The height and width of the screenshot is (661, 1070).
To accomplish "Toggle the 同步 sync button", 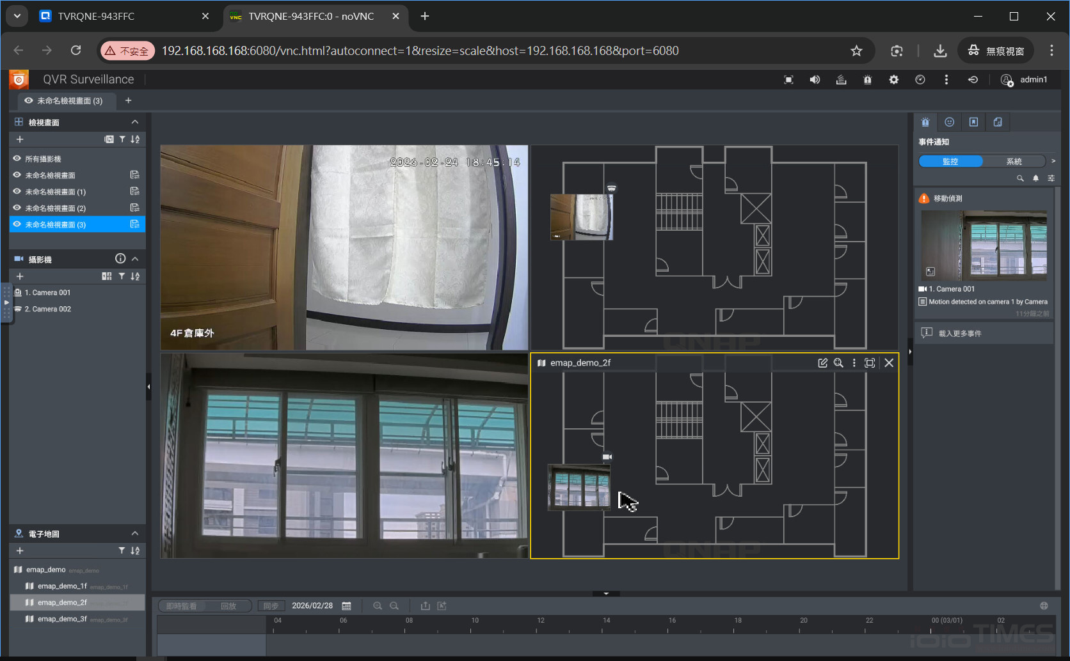I will pos(271,606).
